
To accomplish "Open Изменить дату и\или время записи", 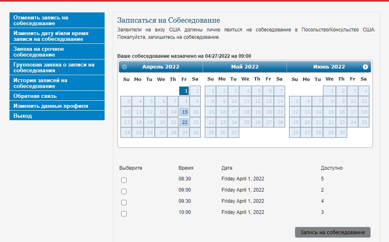I will coord(57,36).
